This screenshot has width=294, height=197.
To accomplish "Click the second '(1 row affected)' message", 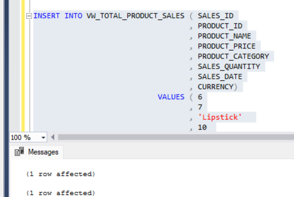I will 61,193.
